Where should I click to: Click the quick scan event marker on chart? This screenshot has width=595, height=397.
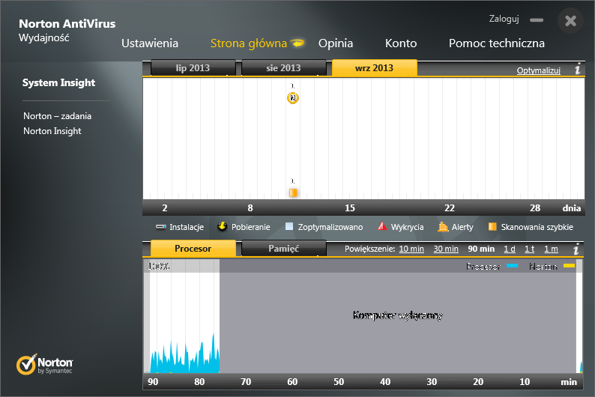click(x=292, y=193)
